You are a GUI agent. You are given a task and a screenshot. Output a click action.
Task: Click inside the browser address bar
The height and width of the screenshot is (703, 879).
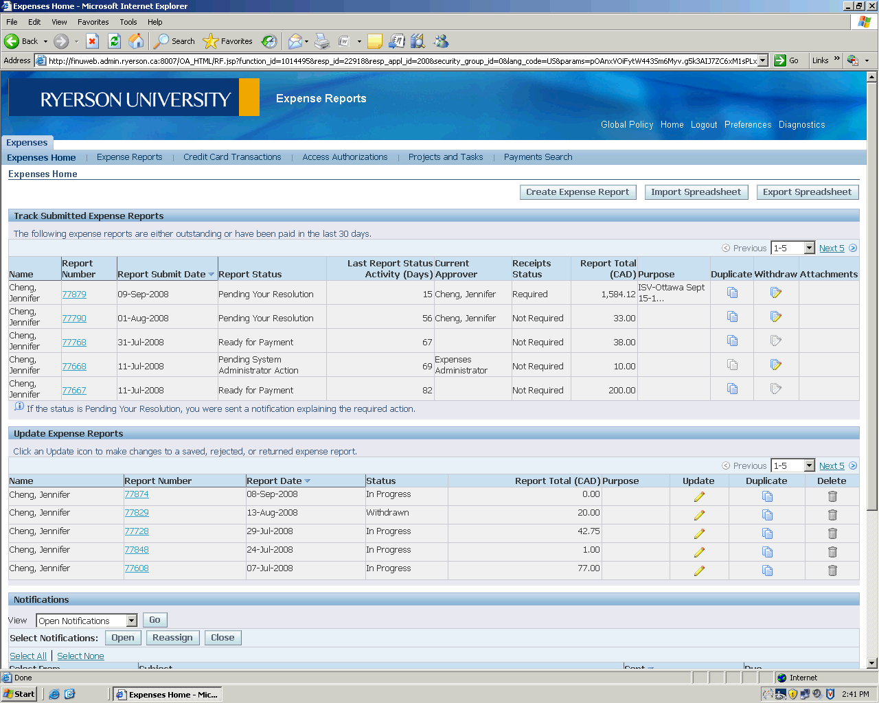[402, 60]
